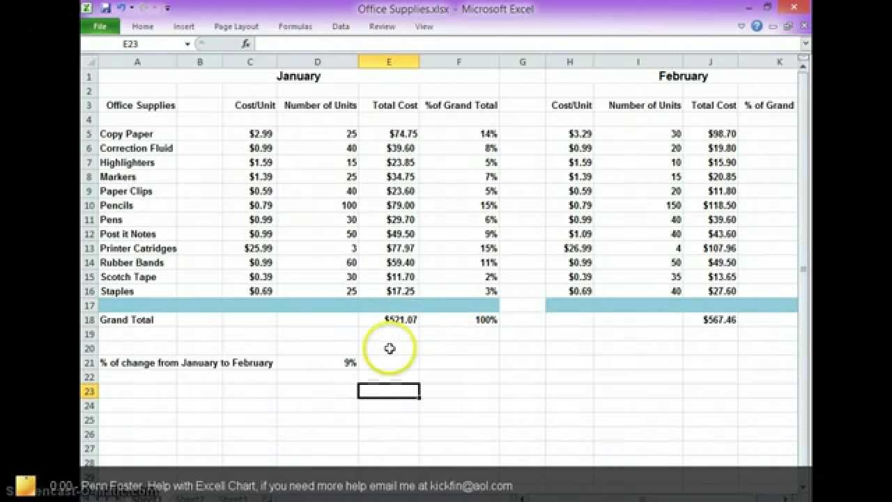The image size is (892, 502).
Task: Click the Undo arrow icon
Action: pos(121,8)
